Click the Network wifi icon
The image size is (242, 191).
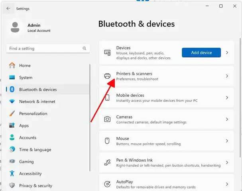pos(12,101)
